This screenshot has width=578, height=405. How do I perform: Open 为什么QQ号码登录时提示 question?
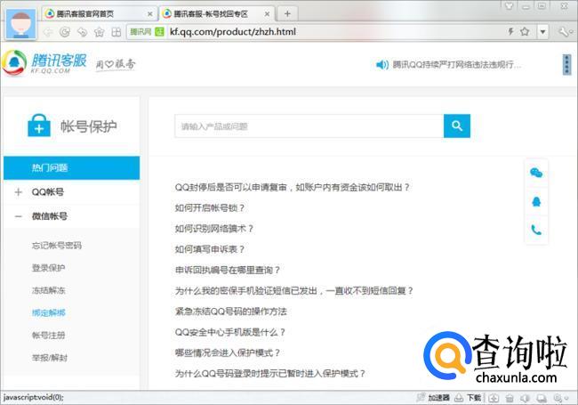pyautogui.click(x=269, y=373)
